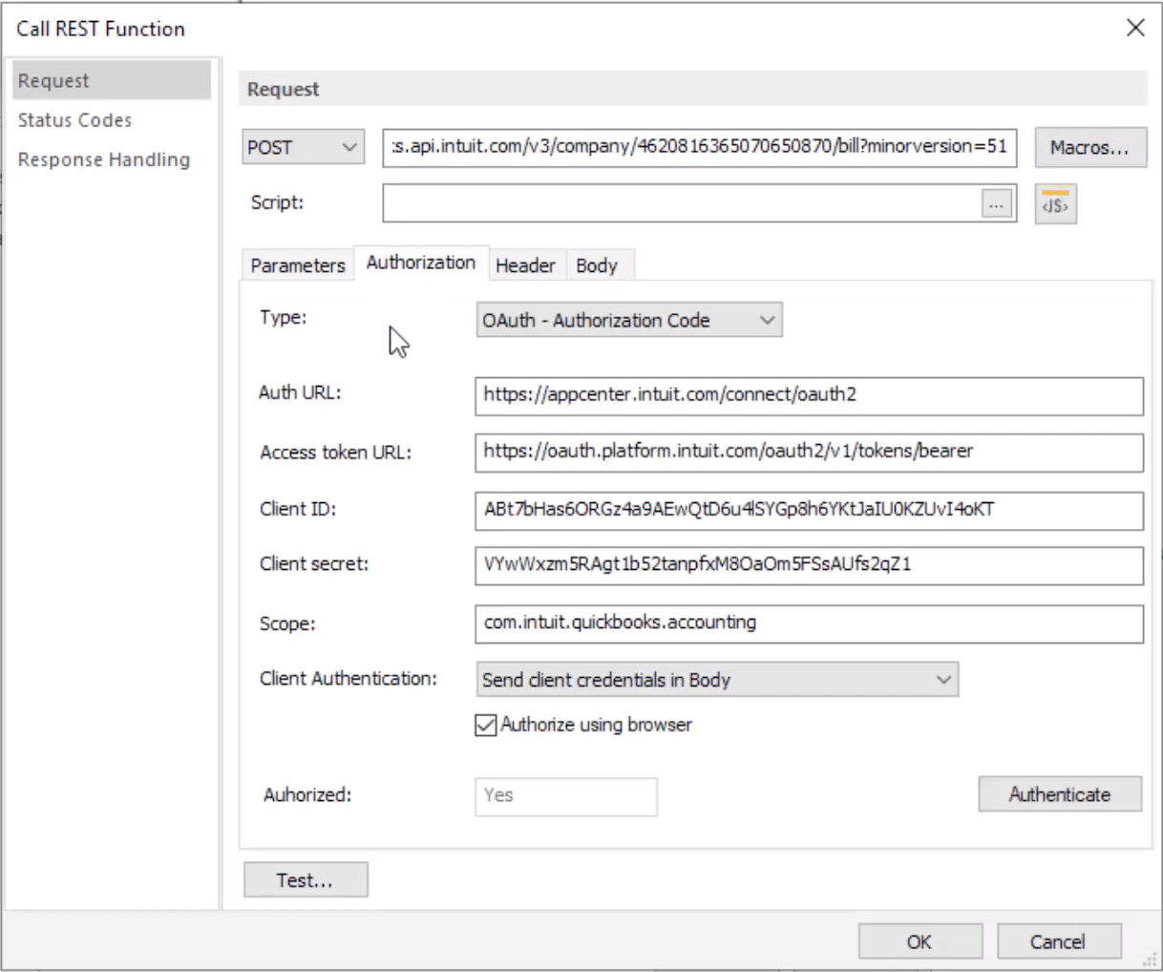Image resolution: width=1163 pixels, height=972 pixels.
Task: Click inside the Auth URL field
Action: pyautogui.click(x=810, y=396)
